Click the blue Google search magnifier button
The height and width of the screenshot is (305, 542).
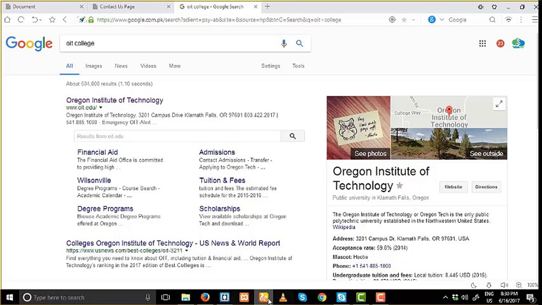300,43
